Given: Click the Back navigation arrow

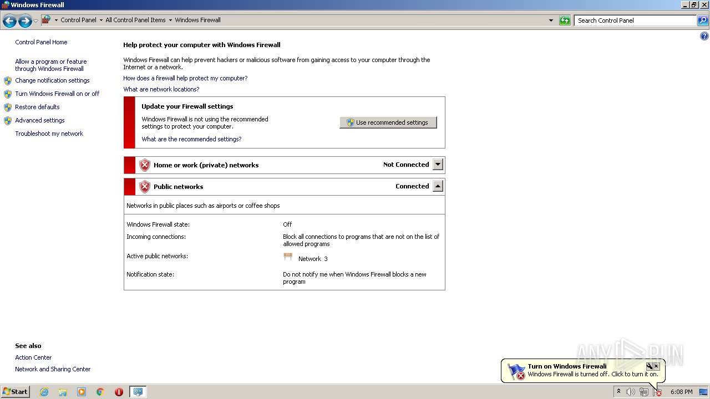Looking at the screenshot, I should pos(9,21).
